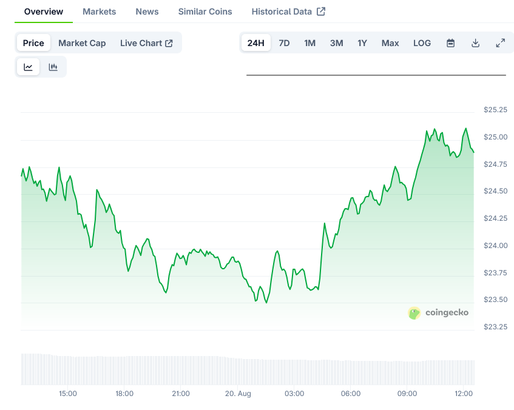Click the $25.25 price axis label

click(x=495, y=110)
